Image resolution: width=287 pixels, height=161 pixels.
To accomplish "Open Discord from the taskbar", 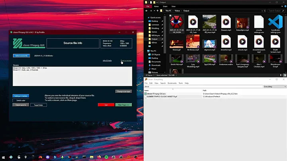I will (47, 157).
